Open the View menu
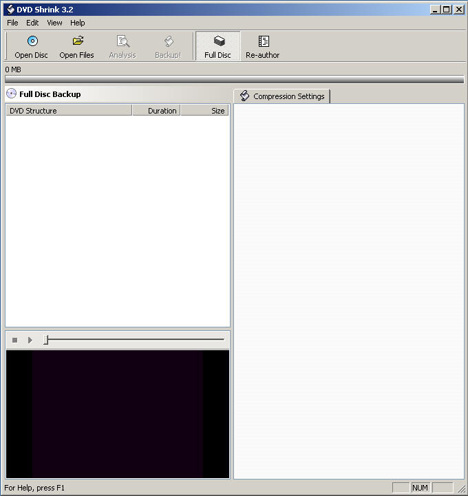This screenshot has width=468, height=496. click(x=54, y=23)
